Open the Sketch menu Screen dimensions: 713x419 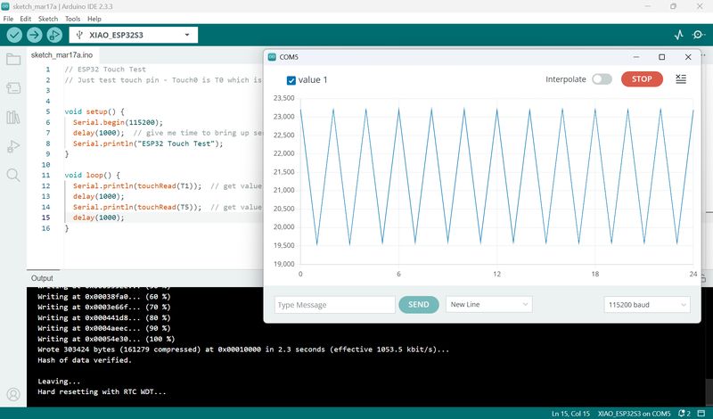tap(48, 19)
